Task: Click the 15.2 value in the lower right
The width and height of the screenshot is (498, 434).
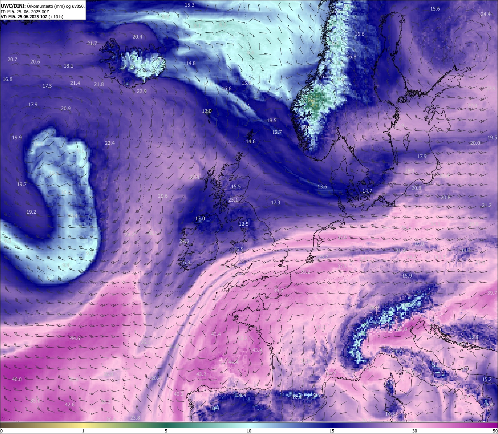Action: (x=487, y=379)
